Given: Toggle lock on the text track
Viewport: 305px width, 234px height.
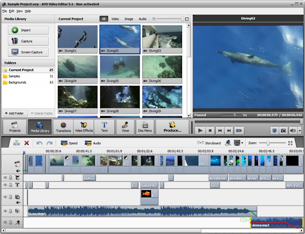Looking at the screenshot, I should 11,185.
